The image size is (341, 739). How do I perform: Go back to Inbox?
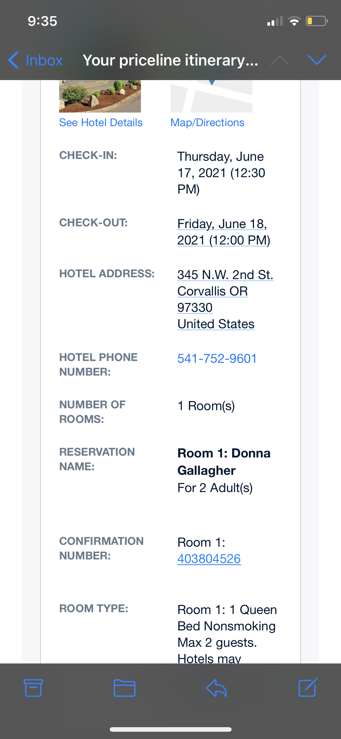tap(36, 60)
